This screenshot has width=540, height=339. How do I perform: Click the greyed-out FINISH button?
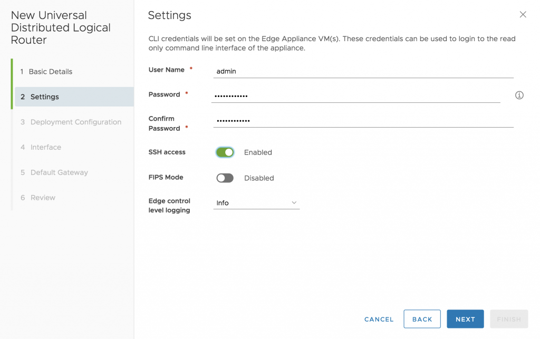(x=509, y=319)
